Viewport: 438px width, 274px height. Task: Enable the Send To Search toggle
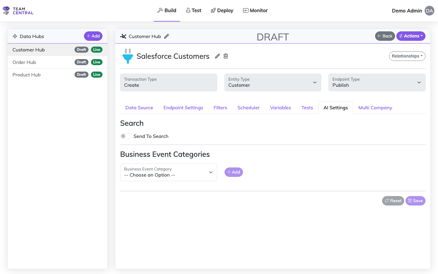coord(126,136)
